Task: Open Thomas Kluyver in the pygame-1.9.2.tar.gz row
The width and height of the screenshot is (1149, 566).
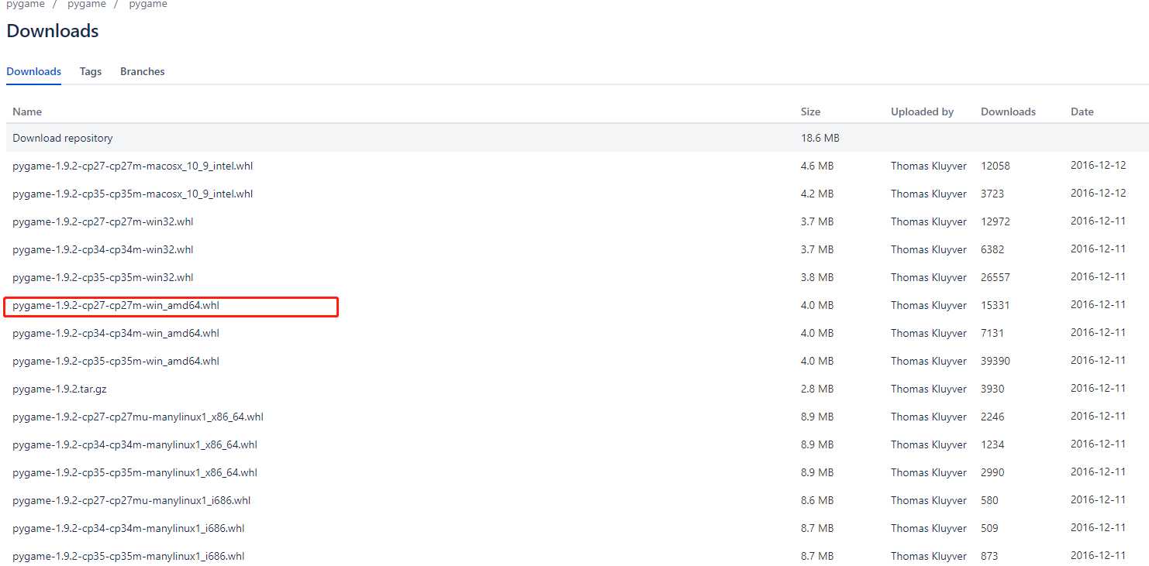Action: (929, 389)
